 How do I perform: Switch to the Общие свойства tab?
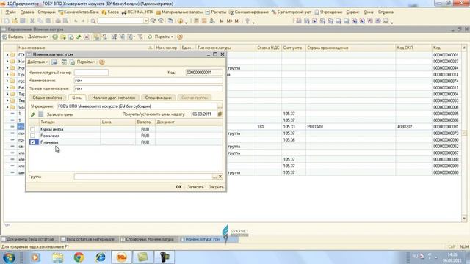click(47, 98)
